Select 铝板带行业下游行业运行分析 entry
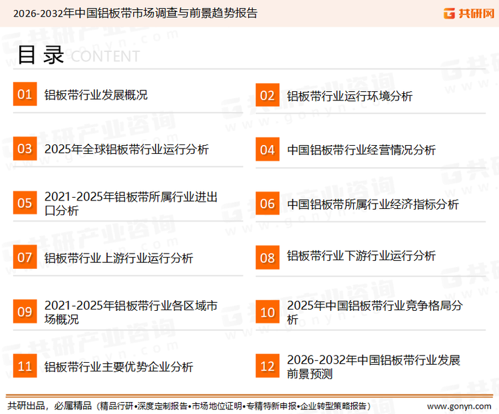This screenshot has height=414, width=499. coord(361,256)
